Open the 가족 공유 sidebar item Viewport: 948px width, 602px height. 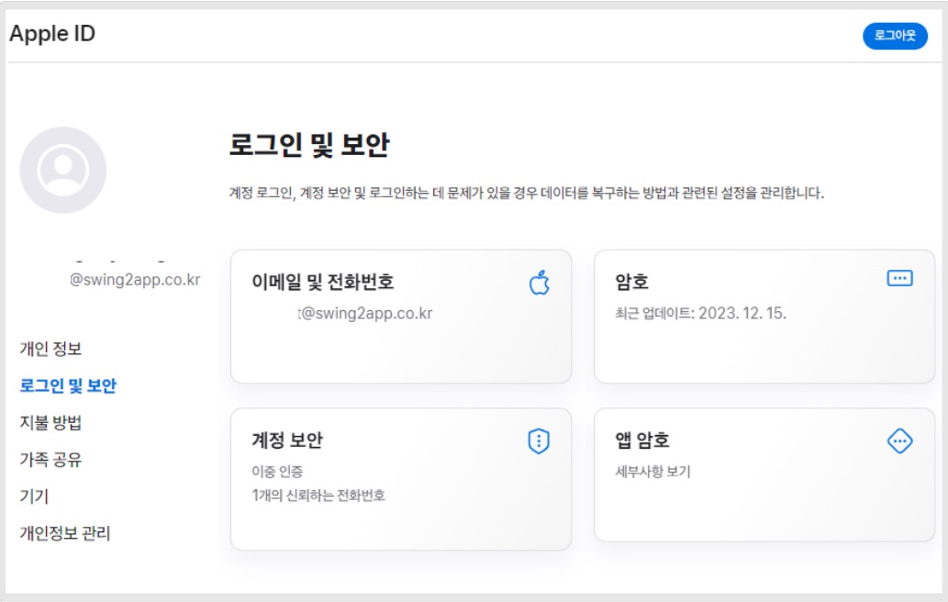pyautogui.click(x=50, y=460)
